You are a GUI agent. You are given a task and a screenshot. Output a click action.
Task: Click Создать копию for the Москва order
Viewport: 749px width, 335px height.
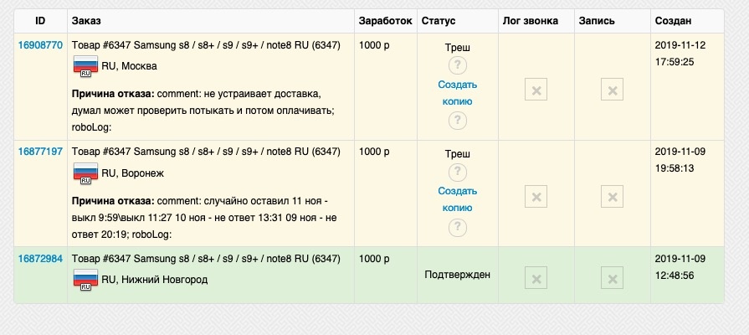457,93
